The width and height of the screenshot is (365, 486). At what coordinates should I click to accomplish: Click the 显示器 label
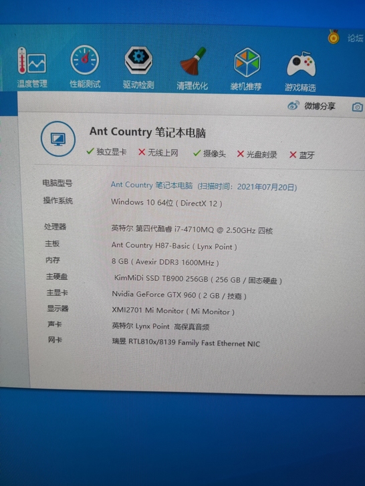(x=57, y=308)
